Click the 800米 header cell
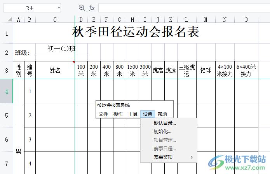 120,70
